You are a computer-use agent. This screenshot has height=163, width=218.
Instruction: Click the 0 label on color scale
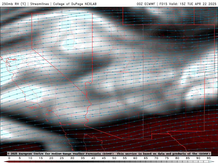click(x=9, y=158)
